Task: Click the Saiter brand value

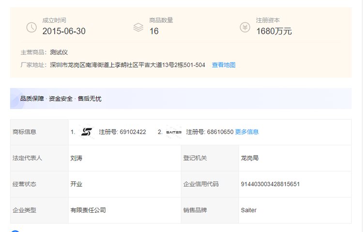Action: 249,210
